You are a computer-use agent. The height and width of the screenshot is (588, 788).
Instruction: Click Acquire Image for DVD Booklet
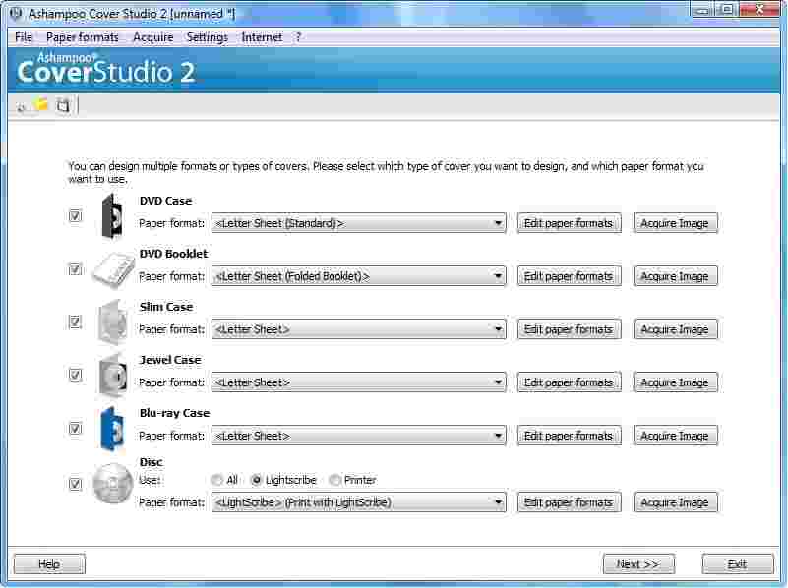coord(675,276)
